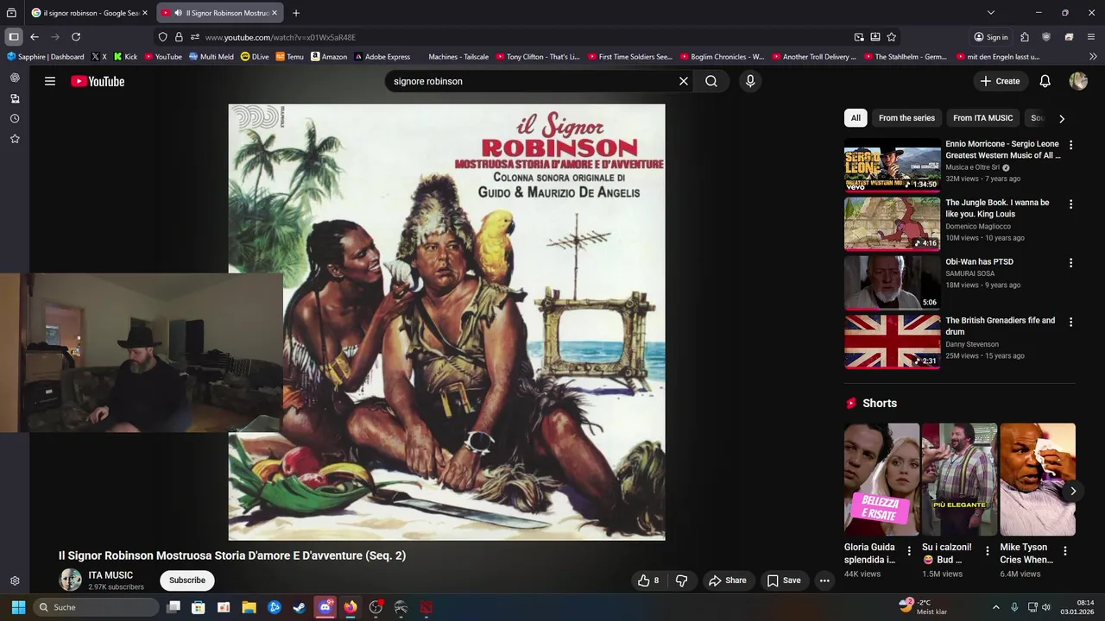Image resolution: width=1105 pixels, height=621 pixels.
Task: Reload the page in the browser toolbar
Action: tap(76, 37)
